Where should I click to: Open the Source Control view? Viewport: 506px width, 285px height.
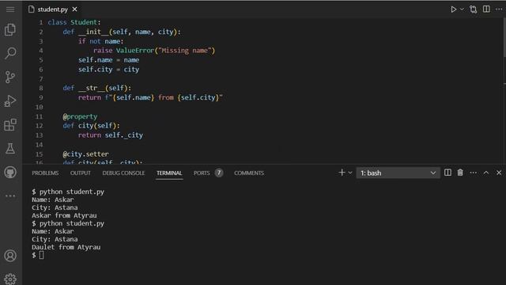[10, 77]
